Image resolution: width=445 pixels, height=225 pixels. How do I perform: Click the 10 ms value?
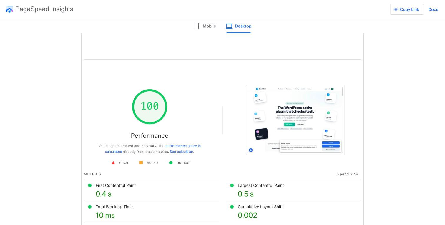point(105,215)
